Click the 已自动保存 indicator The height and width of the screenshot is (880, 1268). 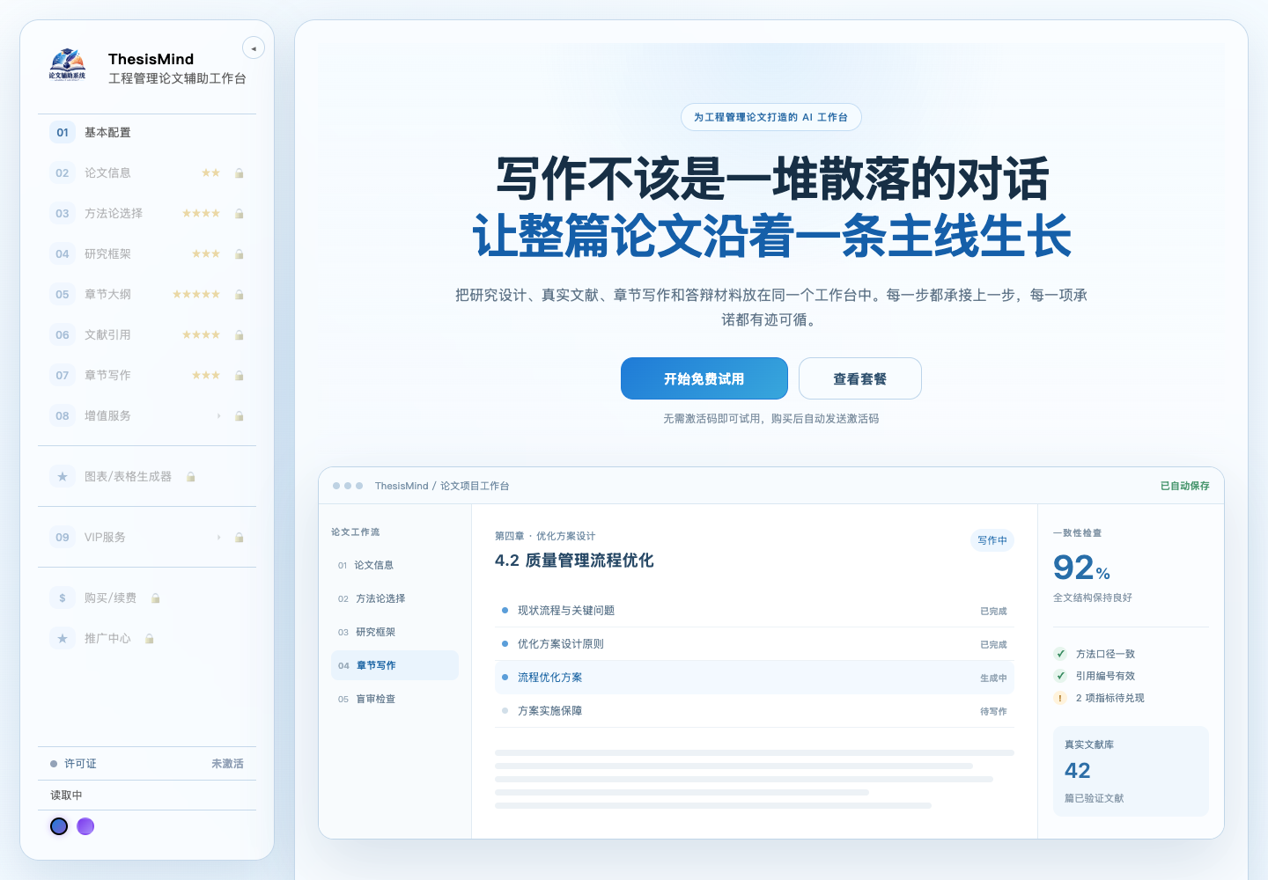(1185, 486)
